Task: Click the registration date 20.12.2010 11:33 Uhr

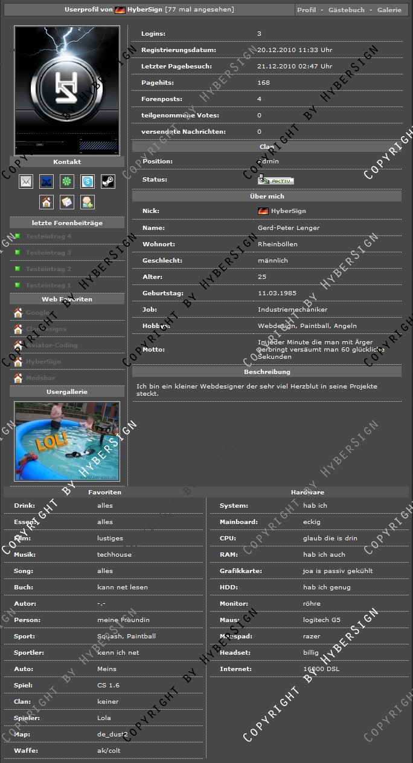Action: (295, 50)
